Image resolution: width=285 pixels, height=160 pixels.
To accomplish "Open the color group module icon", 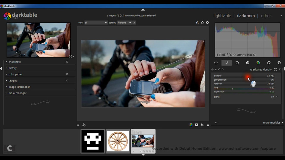I will (258, 63).
